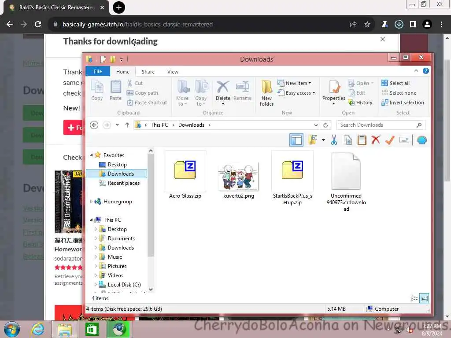
Task: Expand the Documents node under This PC
Action: [96, 239]
